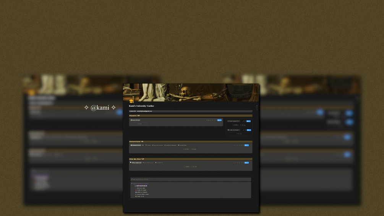The height and width of the screenshot is (216, 384).
Task: Click the overview section heading bar
Action: (191, 141)
